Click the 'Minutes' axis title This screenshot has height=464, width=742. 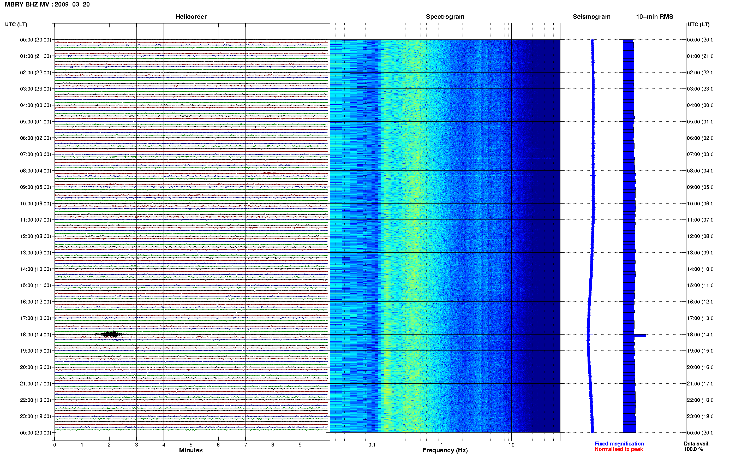(x=191, y=450)
